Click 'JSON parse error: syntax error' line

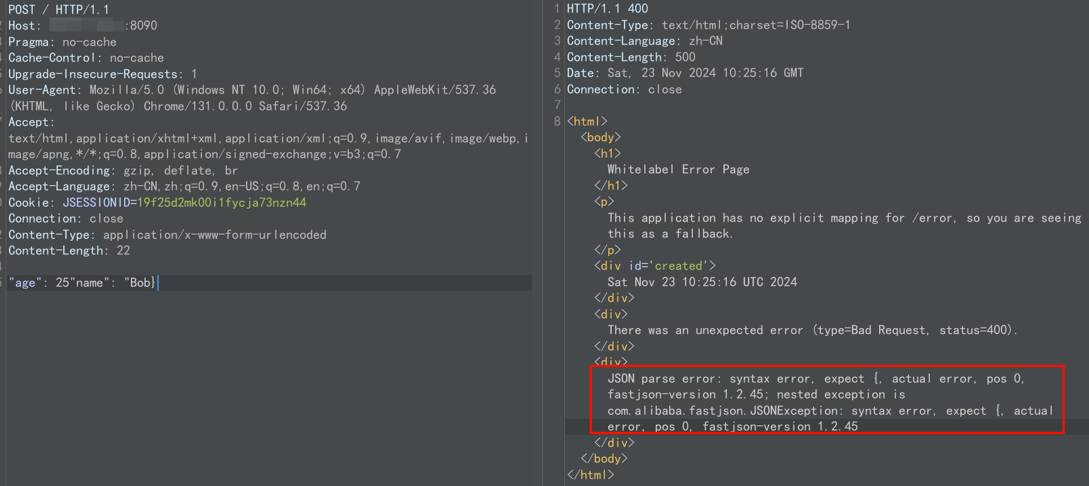tap(816, 378)
